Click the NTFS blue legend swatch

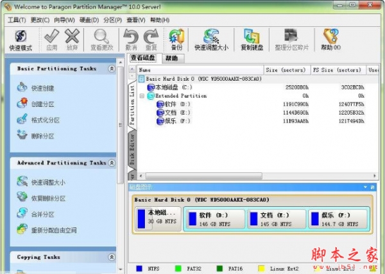point(139,269)
